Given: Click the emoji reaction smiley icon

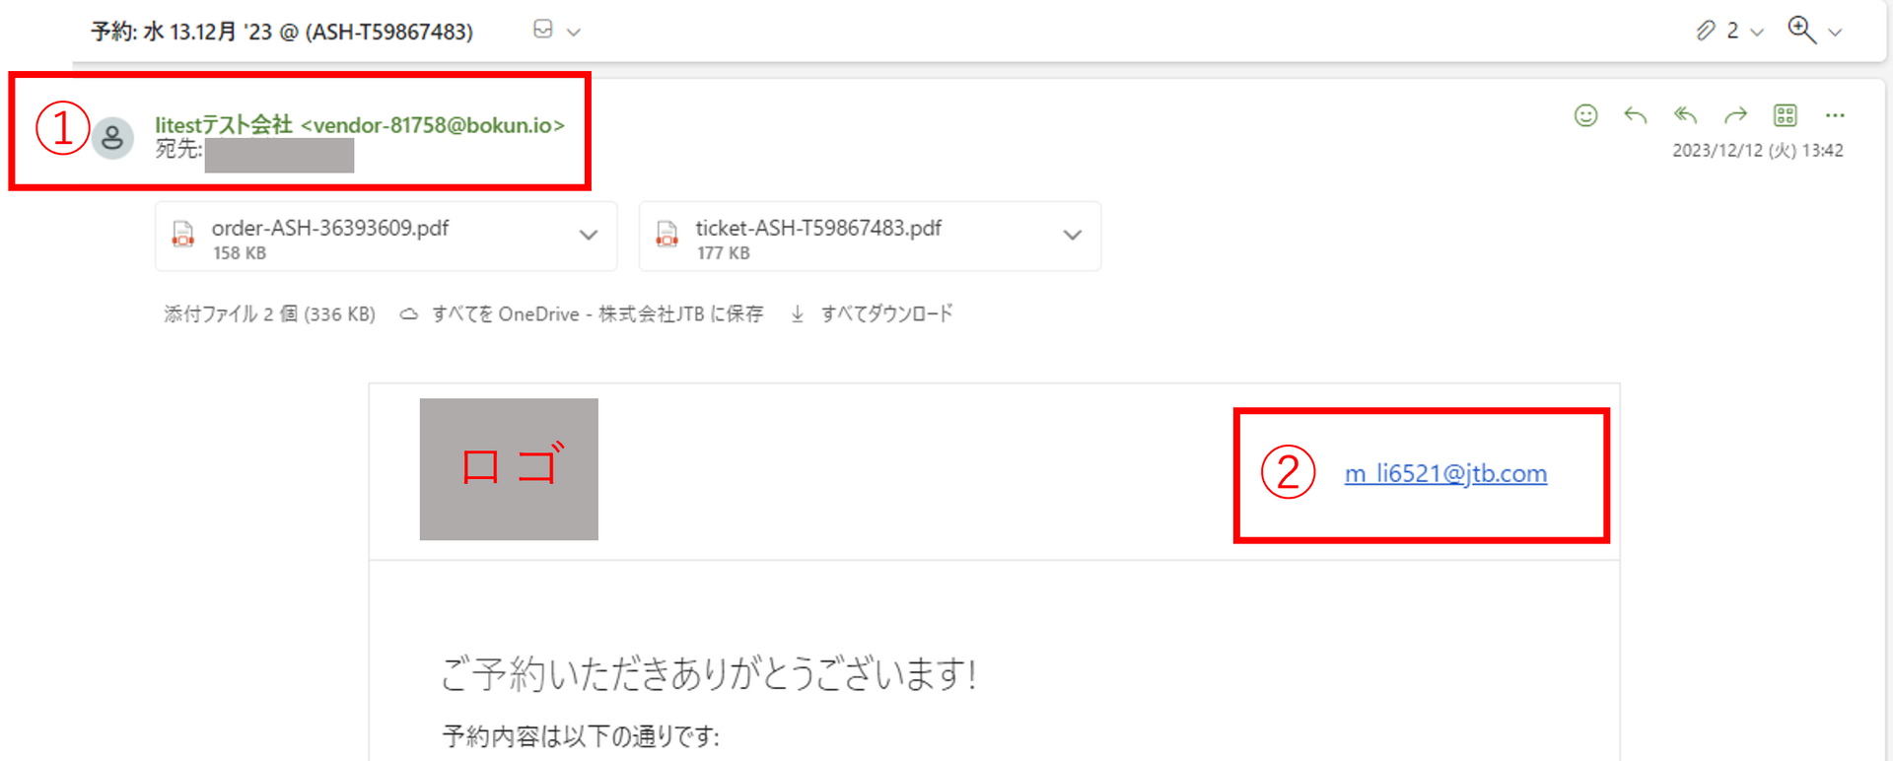Looking at the screenshot, I should 1585,116.
